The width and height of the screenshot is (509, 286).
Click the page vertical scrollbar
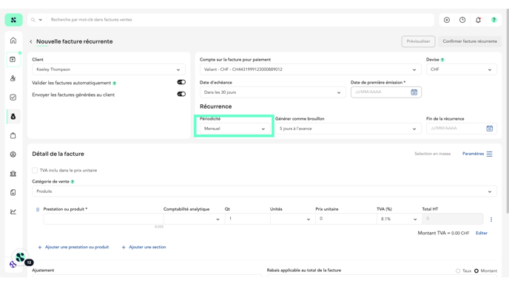click(508, 112)
